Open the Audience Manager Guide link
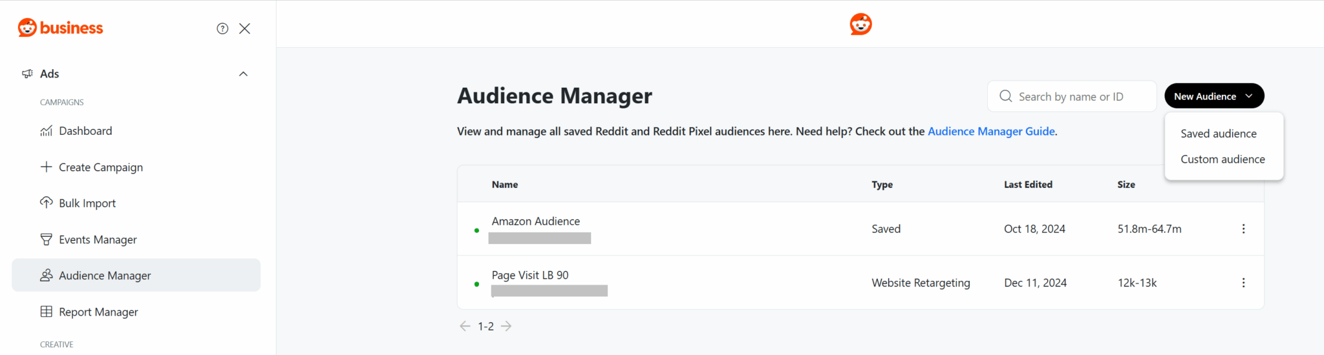Screen dimensions: 1324x355 991,131
